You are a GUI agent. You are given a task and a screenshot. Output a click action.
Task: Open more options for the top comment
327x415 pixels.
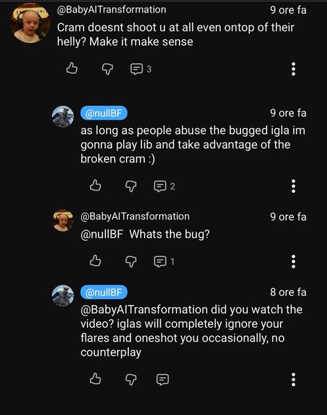[x=293, y=69]
